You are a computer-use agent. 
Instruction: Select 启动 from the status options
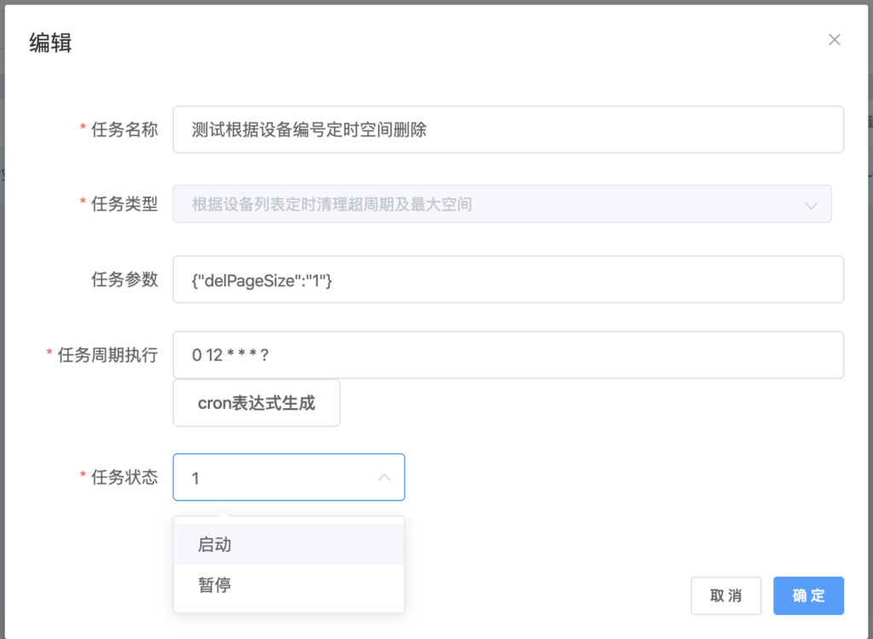(215, 544)
